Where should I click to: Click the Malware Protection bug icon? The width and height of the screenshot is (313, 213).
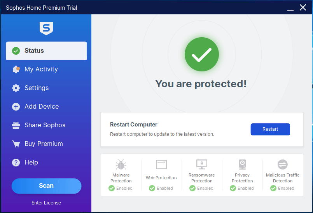[x=121, y=165]
